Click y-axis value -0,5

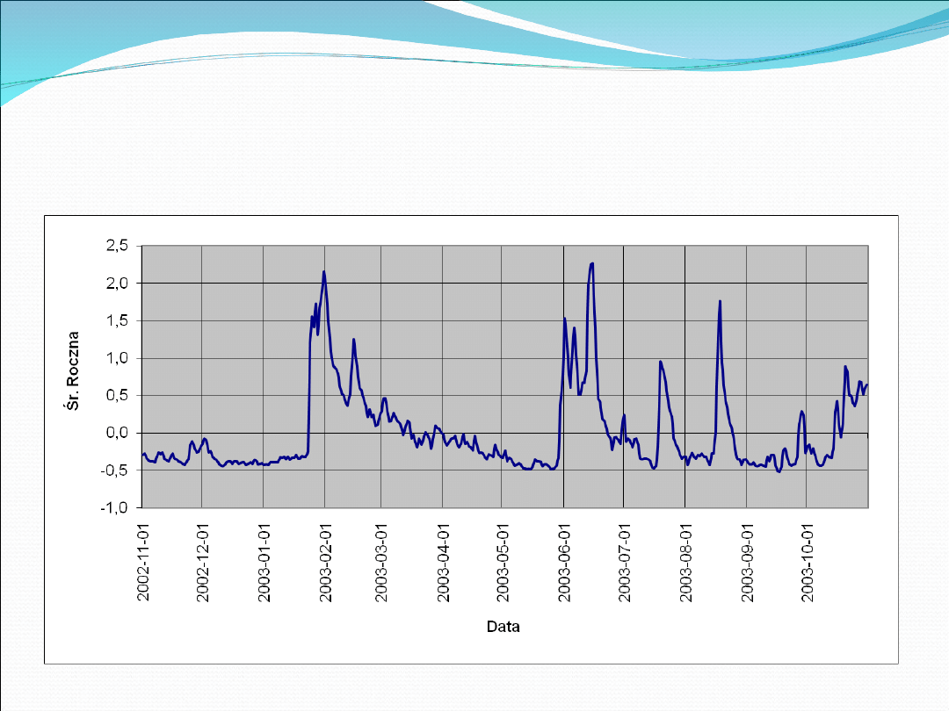[114, 470]
